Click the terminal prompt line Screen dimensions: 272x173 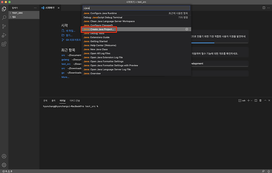point(70,106)
